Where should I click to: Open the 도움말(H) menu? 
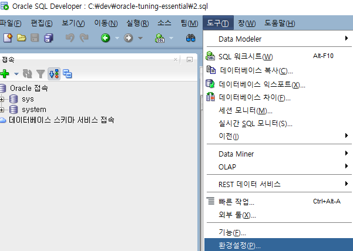pos(280,23)
